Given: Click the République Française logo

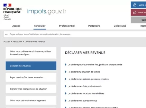Looking at the screenshot, I should 13,12.
